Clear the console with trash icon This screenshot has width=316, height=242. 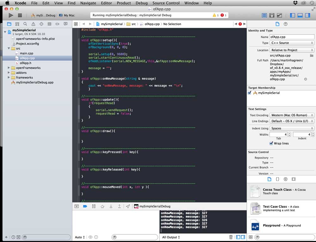pos(231,237)
